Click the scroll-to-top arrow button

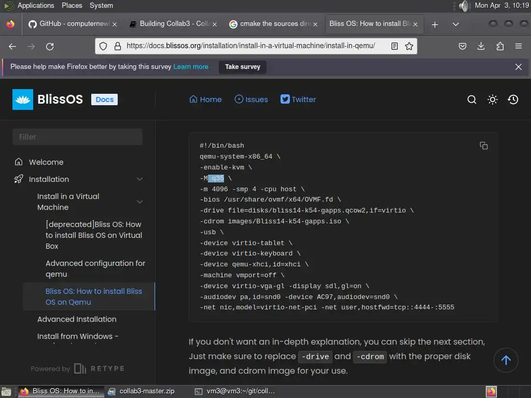coord(506,360)
